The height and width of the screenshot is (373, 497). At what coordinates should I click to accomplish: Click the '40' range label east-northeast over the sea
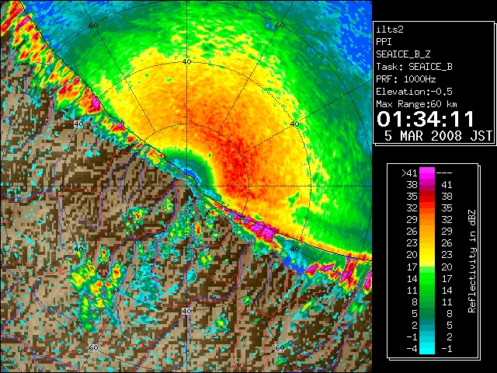coord(294,124)
